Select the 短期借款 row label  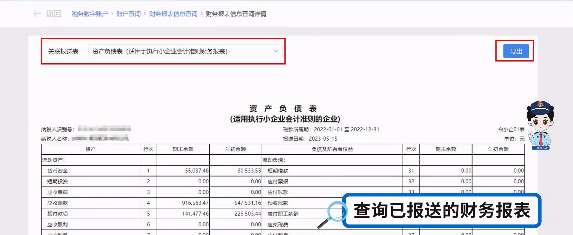(x=278, y=171)
